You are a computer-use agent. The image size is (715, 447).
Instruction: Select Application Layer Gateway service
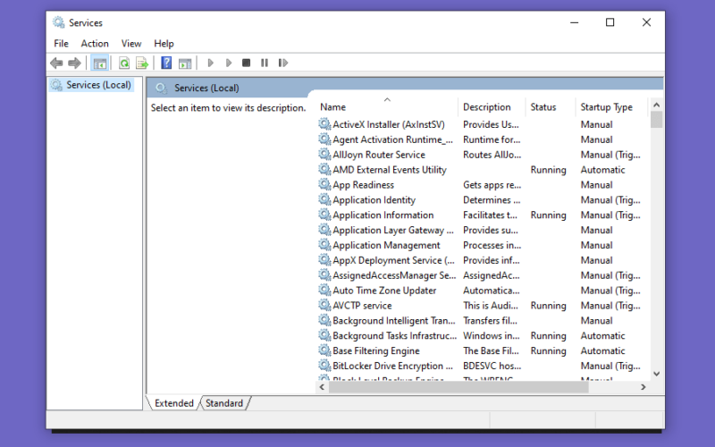393,230
